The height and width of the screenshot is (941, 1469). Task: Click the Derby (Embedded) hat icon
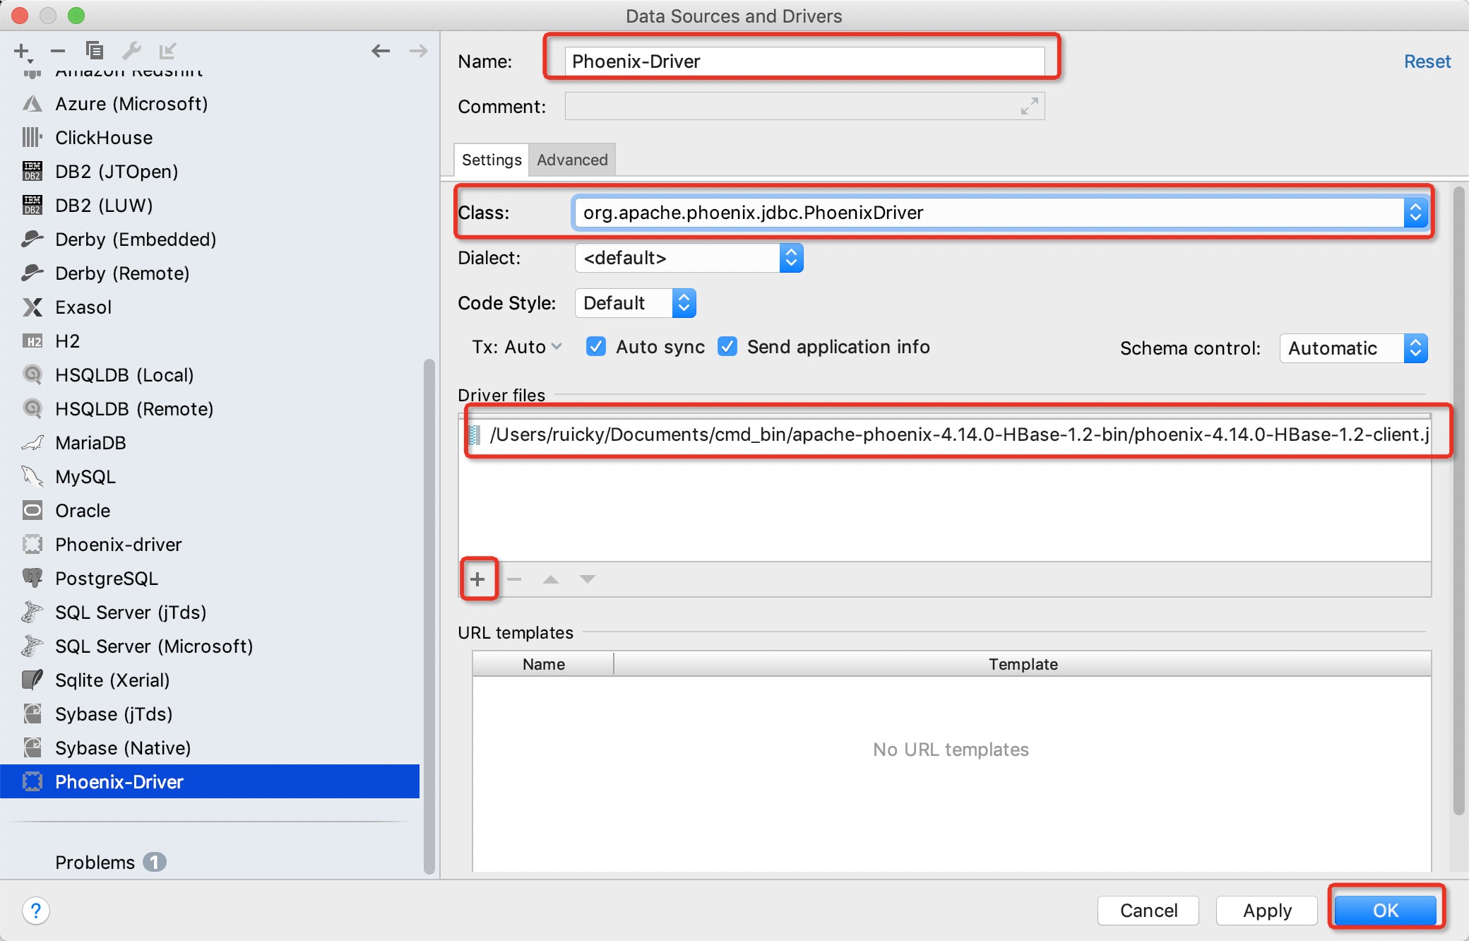pos(32,239)
